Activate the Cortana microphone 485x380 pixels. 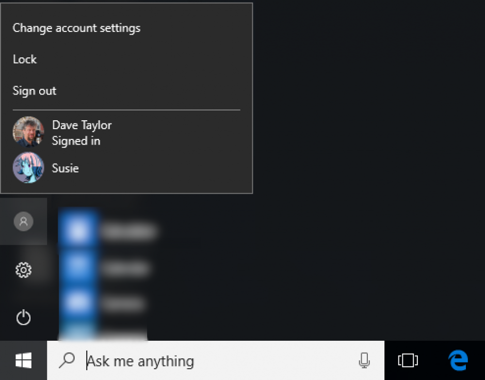pos(364,360)
